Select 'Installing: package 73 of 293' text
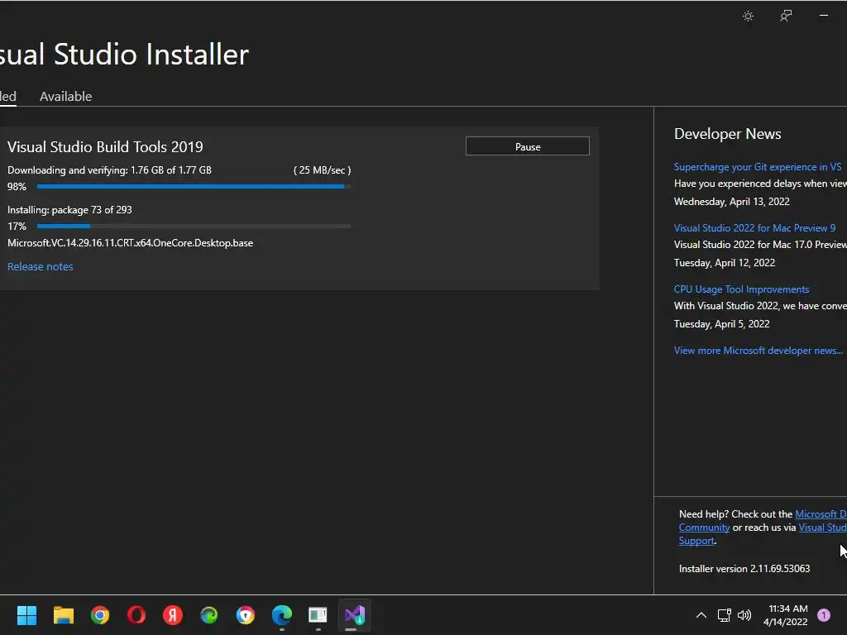This screenshot has height=635, width=847. click(69, 209)
